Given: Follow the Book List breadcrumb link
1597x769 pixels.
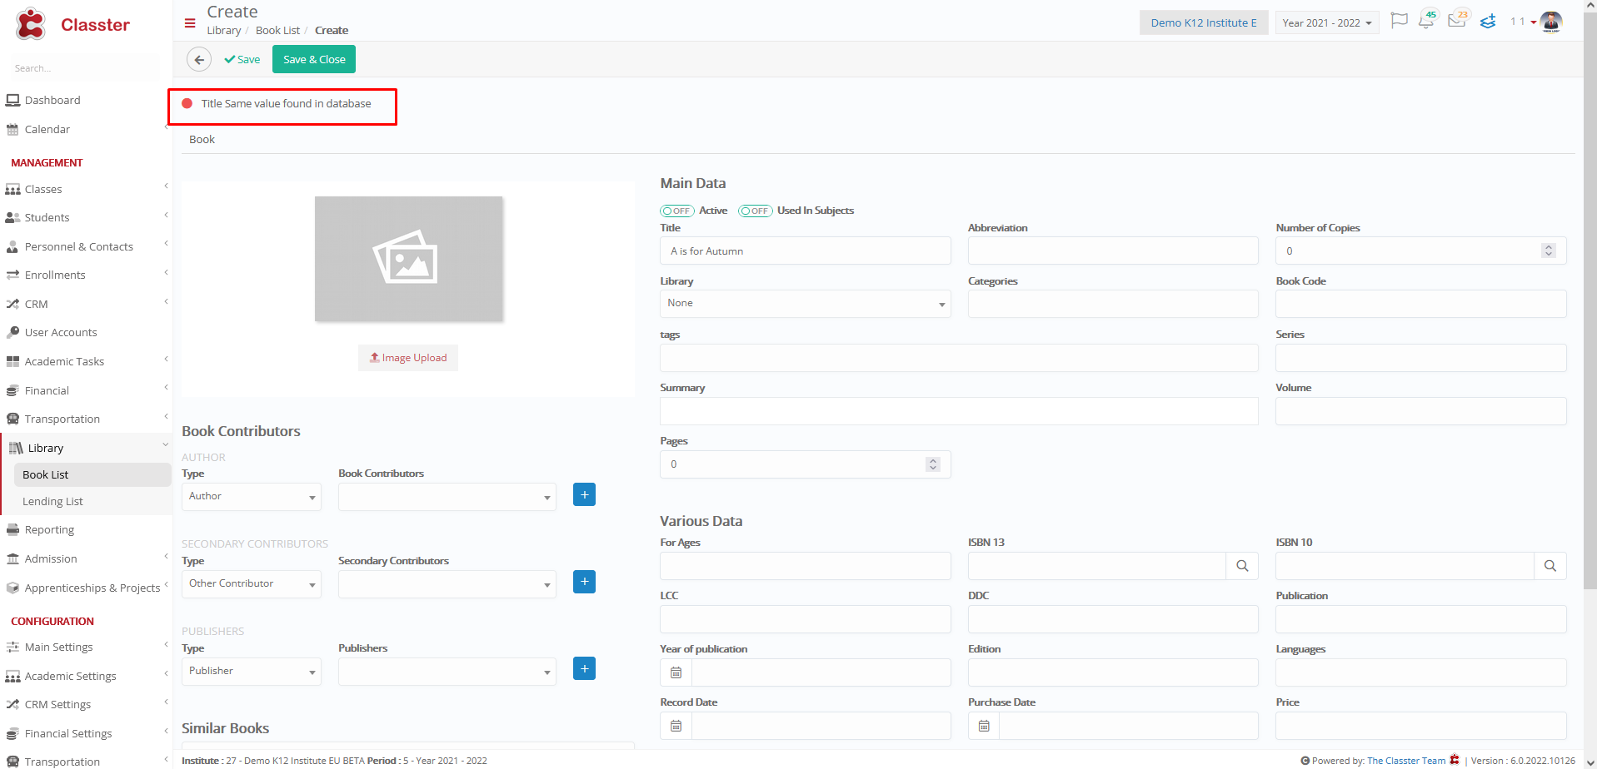Looking at the screenshot, I should click(277, 30).
